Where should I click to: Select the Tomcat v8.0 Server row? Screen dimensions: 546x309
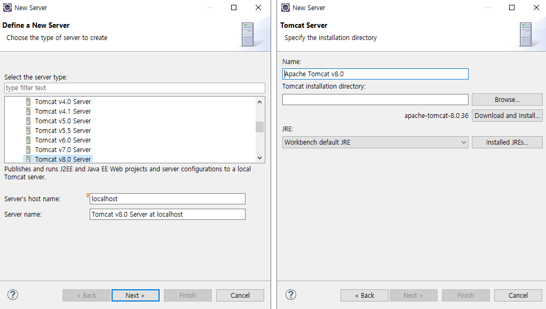58,159
